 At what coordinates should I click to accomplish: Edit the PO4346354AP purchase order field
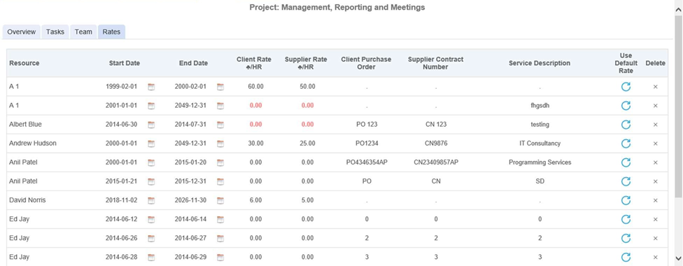coord(367,162)
